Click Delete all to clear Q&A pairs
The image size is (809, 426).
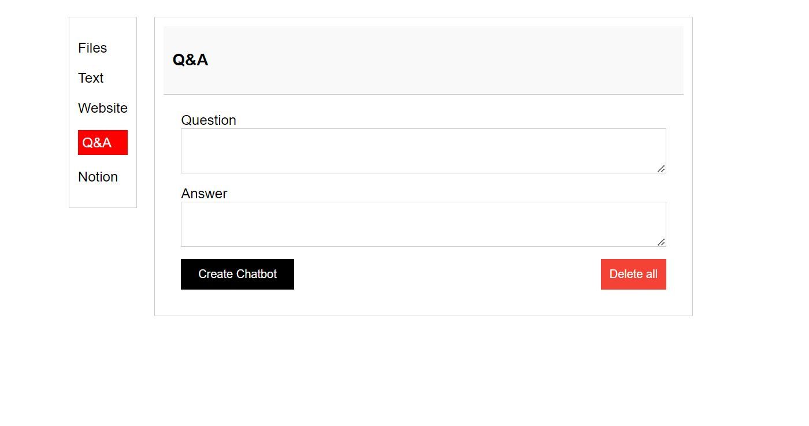[633, 274]
